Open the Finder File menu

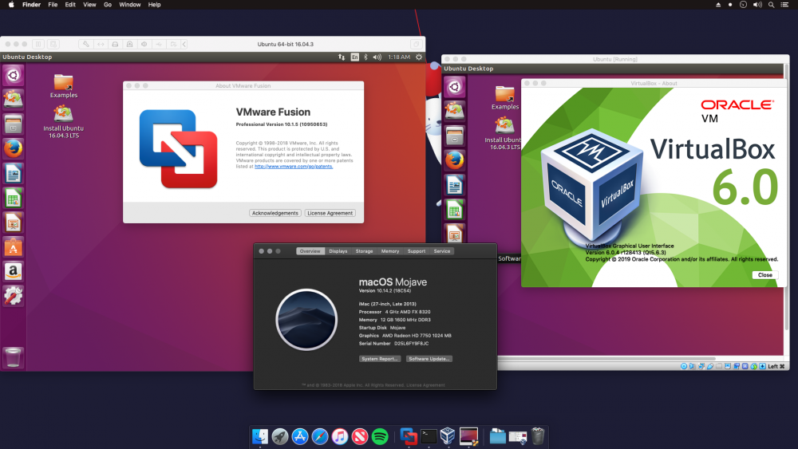click(53, 5)
